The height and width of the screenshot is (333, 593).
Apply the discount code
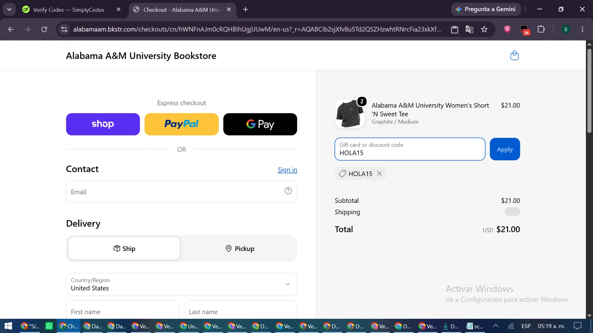(x=505, y=149)
